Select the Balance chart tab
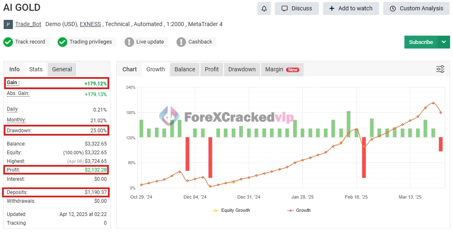Viewport: 453px width, 233px height. 185,69
